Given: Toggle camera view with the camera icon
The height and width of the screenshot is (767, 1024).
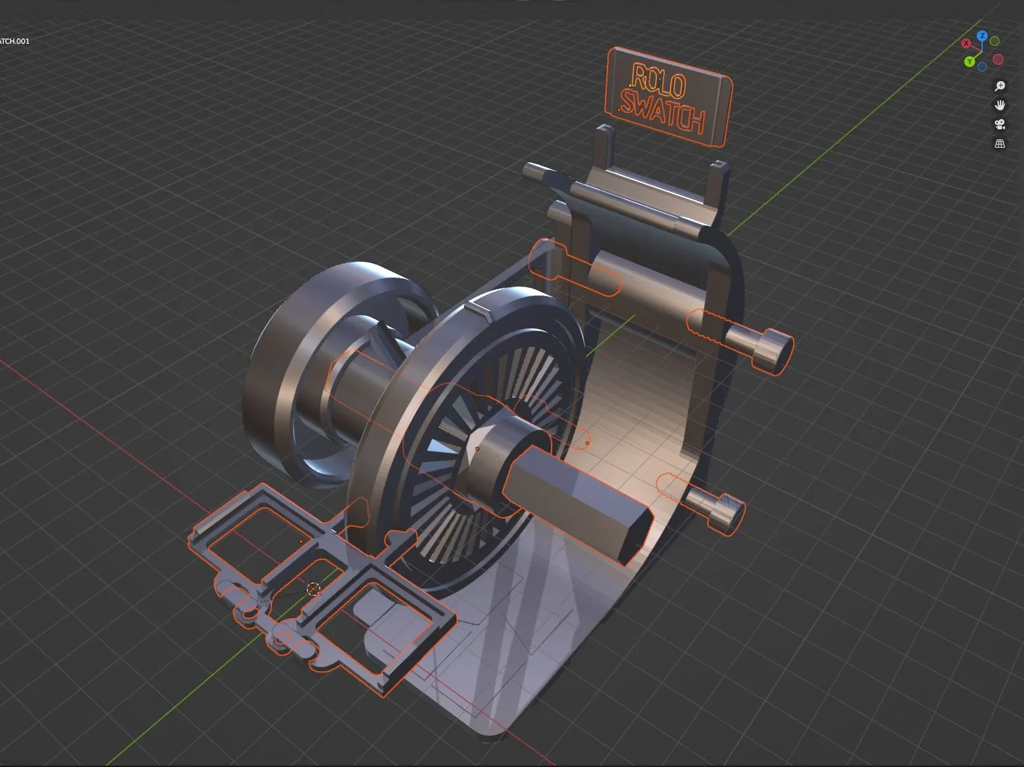Looking at the screenshot, I should [x=1000, y=124].
